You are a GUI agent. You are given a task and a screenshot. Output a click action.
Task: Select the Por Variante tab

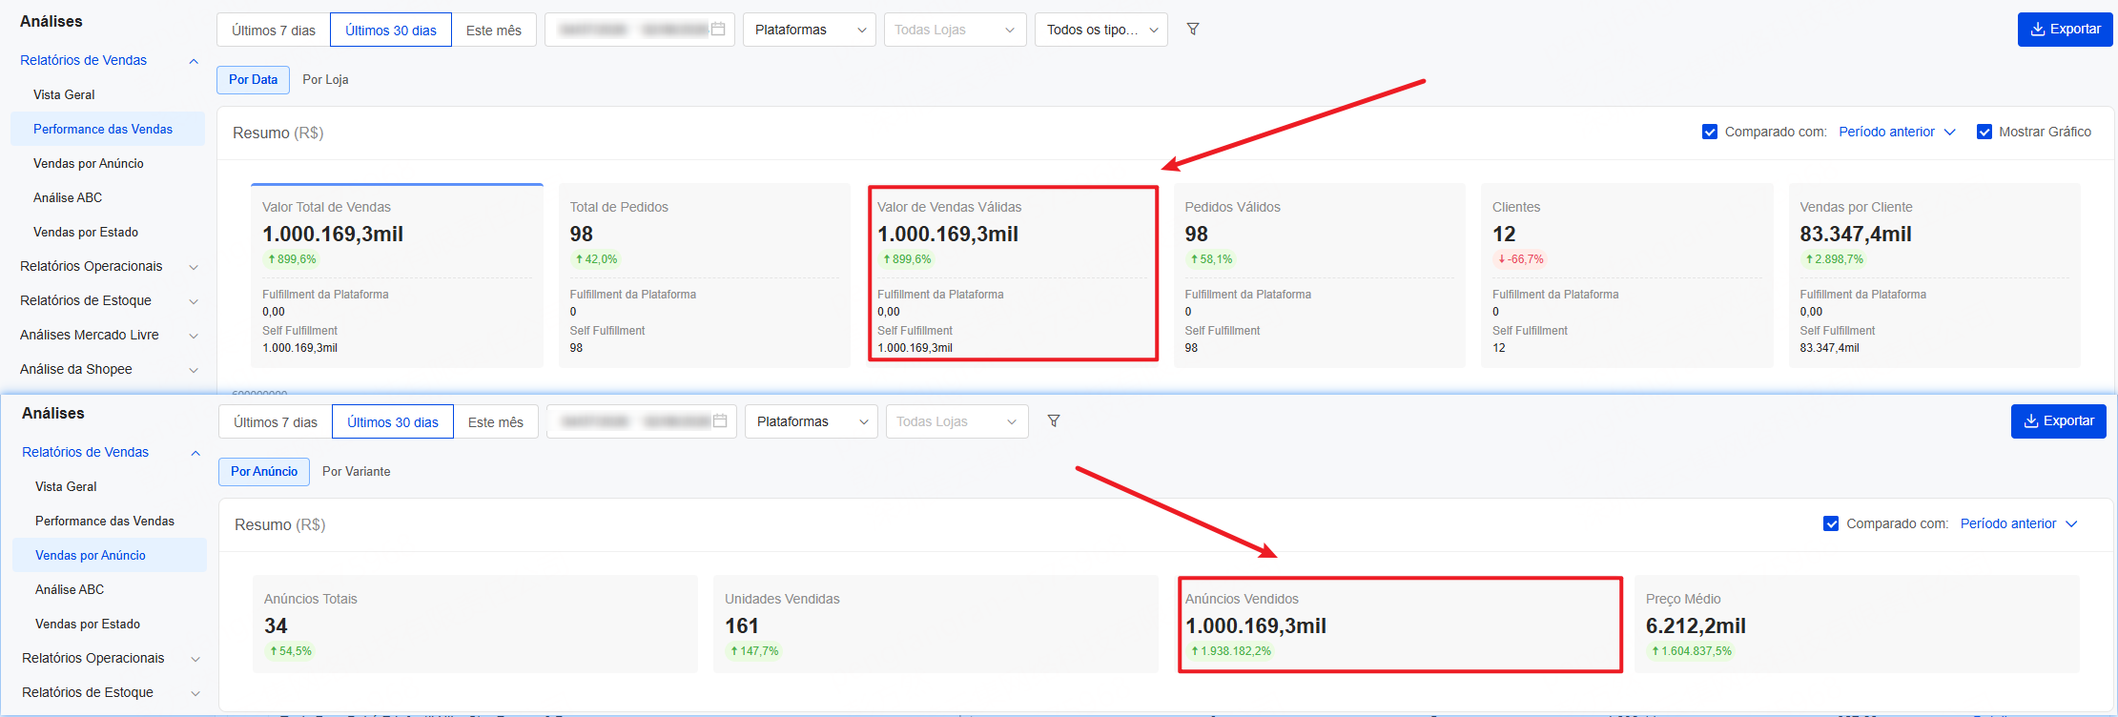[x=357, y=471]
